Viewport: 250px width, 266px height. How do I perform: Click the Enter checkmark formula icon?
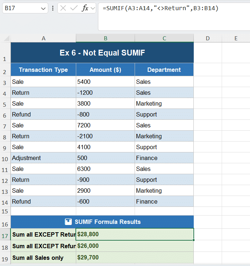[74, 8]
